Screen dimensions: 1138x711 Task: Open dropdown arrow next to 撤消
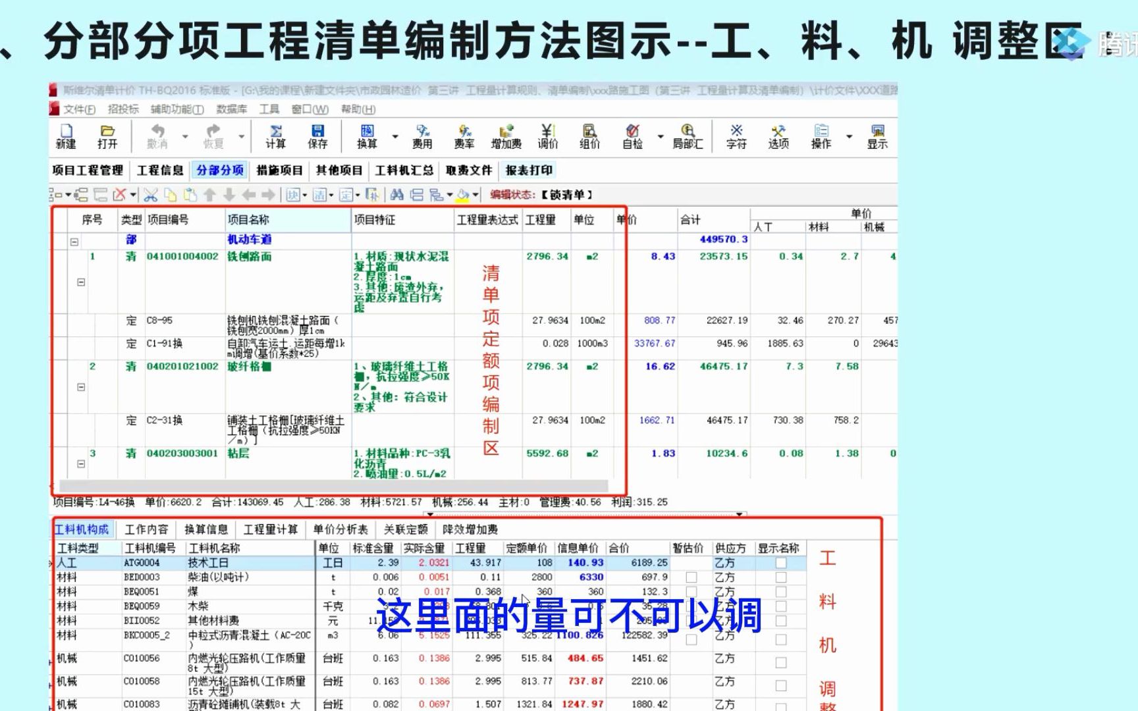(185, 136)
